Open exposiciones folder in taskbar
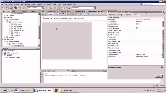 click(69, 90)
